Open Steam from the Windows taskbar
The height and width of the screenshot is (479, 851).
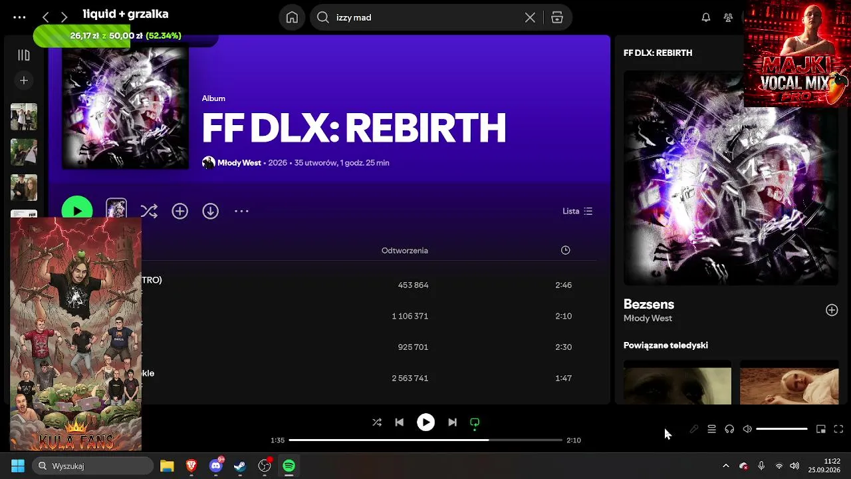point(240,466)
